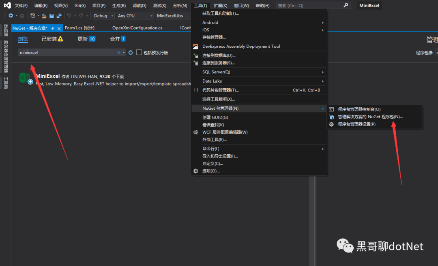Undo the last action in the toolbar
This screenshot has width=438, height=266.
tap(69, 16)
